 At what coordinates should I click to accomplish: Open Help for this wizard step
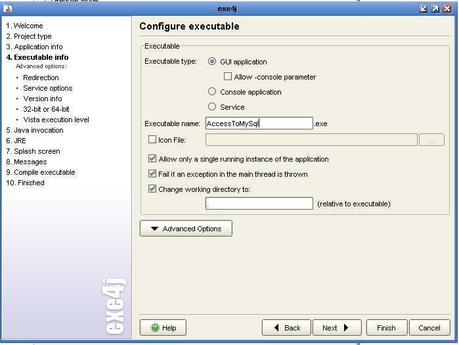click(163, 328)
